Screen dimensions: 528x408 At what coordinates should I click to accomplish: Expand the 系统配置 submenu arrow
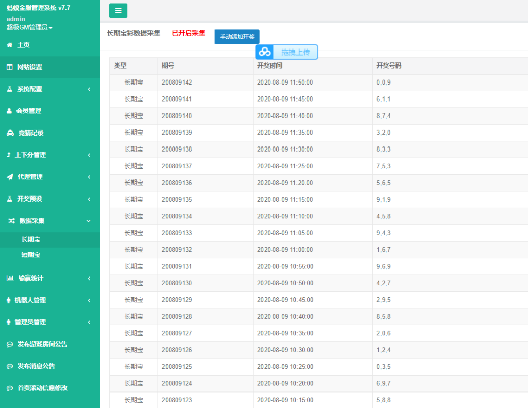click(89, 89)
